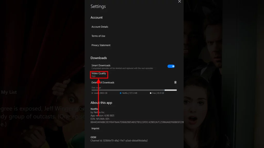The image size is (264, 148).
Task: Click the disk usage bar
Action: 134,90
